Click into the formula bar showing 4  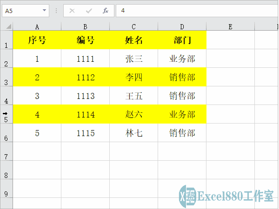(197, 11)
